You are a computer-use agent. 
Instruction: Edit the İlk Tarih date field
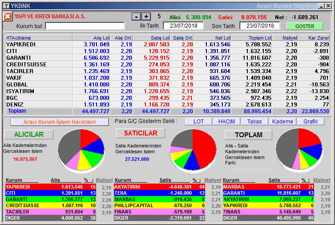tap(183, 26)
